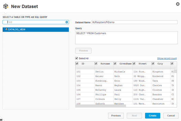The height and width of the screenshot is (121, 181).
Task: Go back with the Previous button
Action: click(x=116, y=116)
